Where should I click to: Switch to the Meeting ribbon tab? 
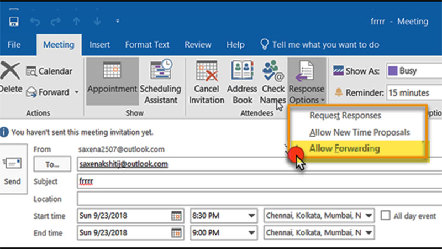(59, 45)
